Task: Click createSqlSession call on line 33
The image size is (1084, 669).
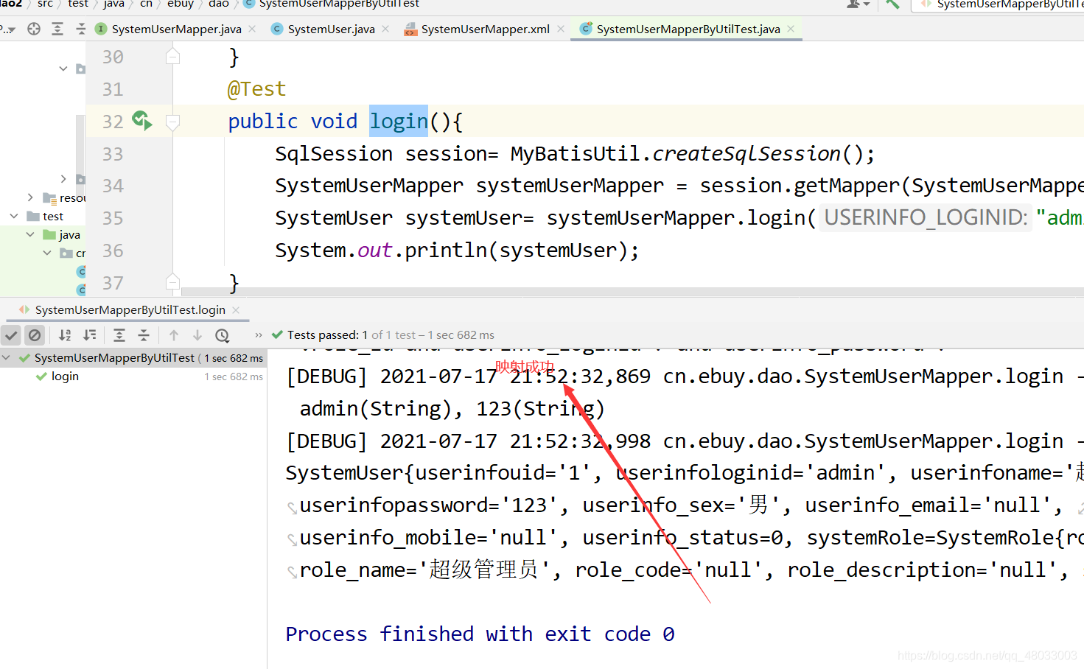Action: 746,153
